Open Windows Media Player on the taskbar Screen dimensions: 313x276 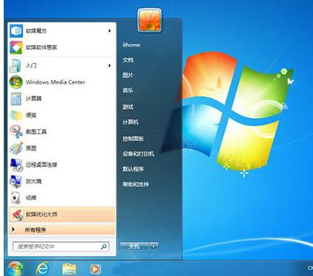(x=95, y=269)
